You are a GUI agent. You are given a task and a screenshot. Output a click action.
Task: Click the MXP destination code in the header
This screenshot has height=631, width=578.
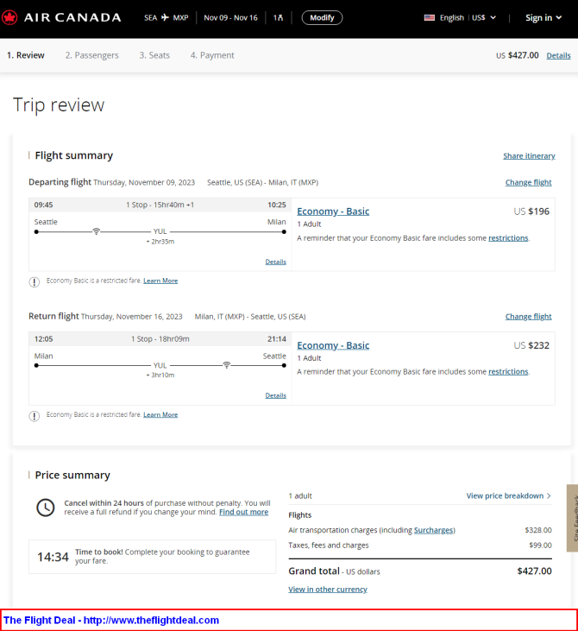(180, 18)
